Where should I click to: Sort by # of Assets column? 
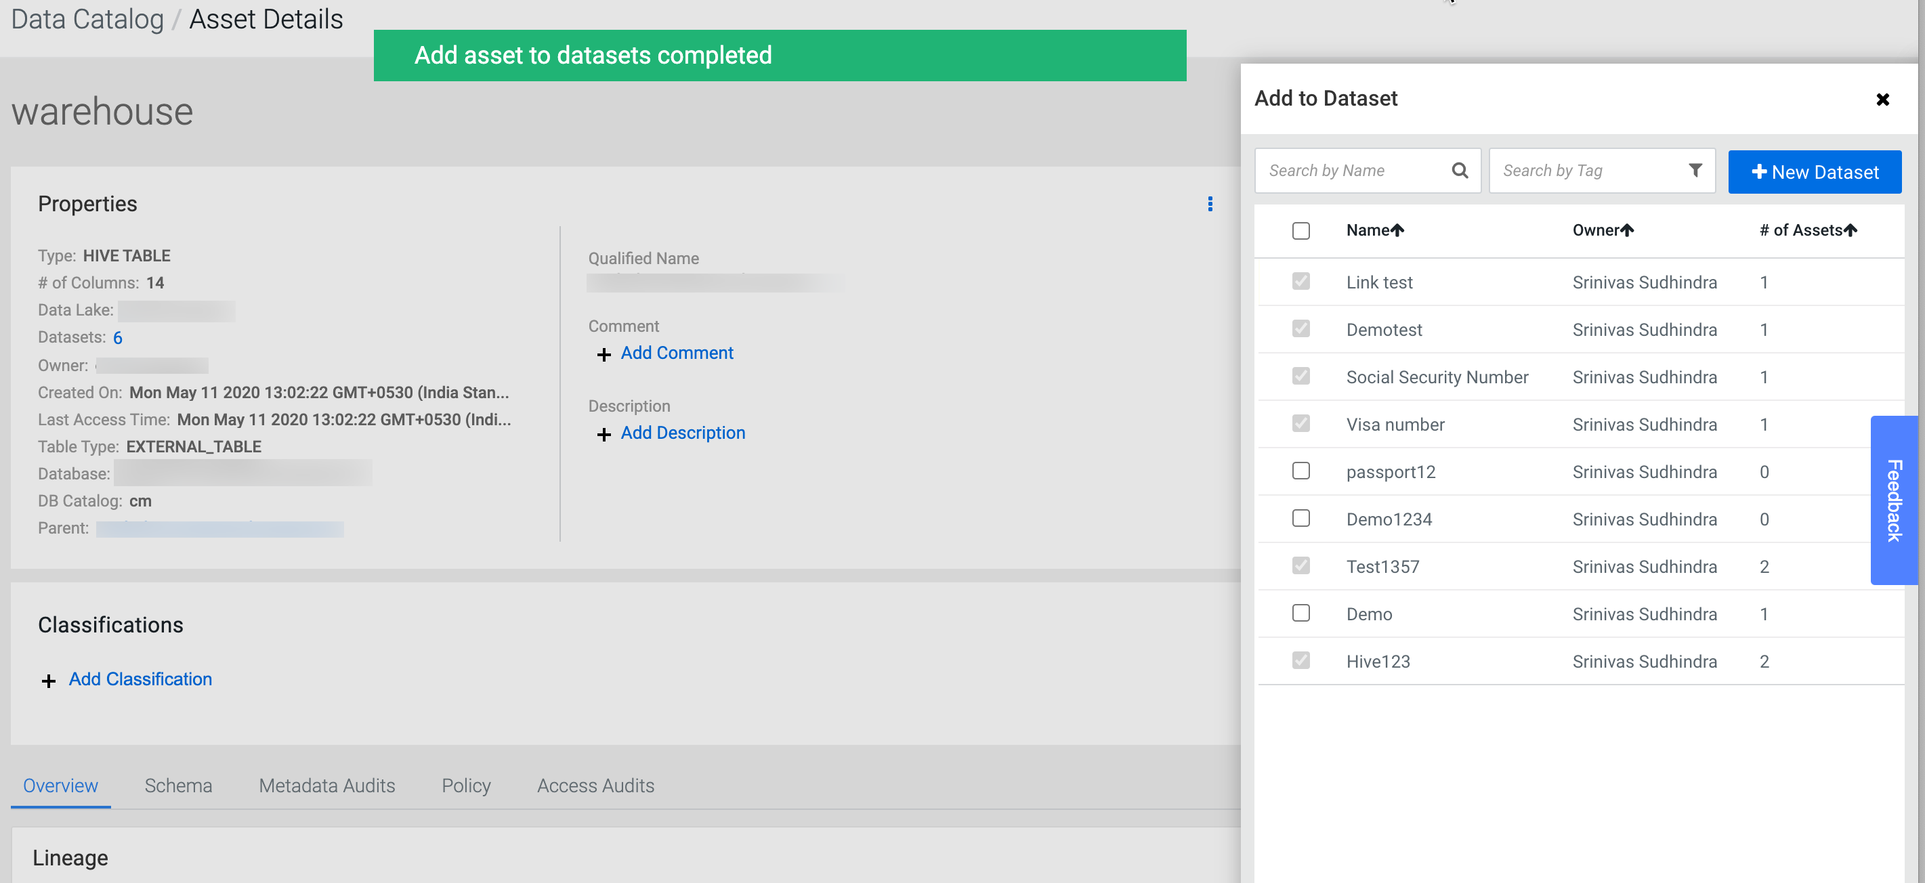pyautogui.click(x=1808, y=230)
